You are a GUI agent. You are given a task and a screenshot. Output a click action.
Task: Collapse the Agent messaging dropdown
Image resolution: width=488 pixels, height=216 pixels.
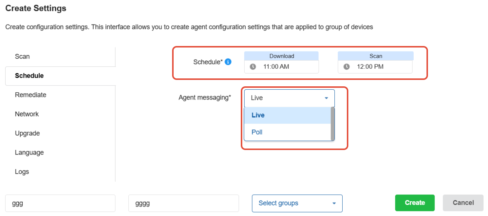coord(326,98)
